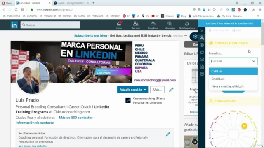Open Empleos jobs icon
The image size is (264, 148).
[153, 25]
